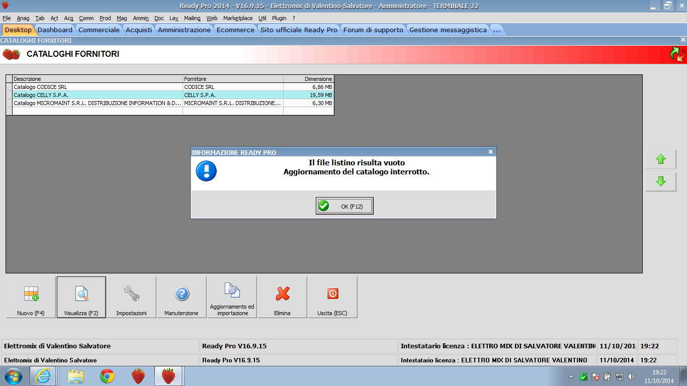The image size is (687, 386).
Task: Launch Google Chrome from the taskbar
Action: [107, 376]
